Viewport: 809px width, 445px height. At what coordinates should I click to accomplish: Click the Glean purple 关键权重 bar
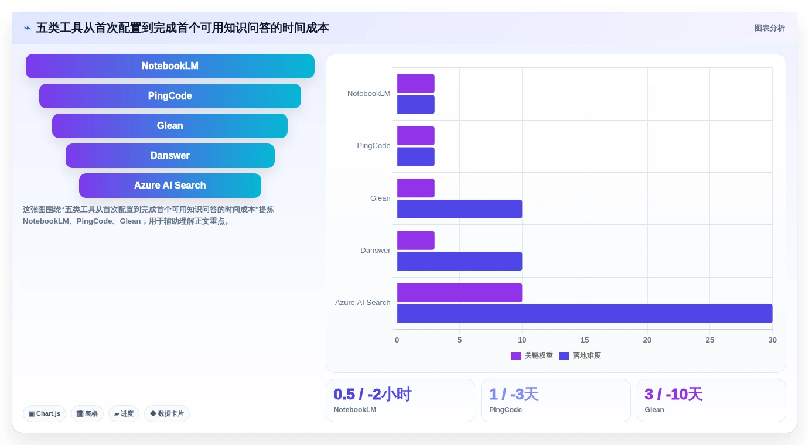[x=416, y=188]
